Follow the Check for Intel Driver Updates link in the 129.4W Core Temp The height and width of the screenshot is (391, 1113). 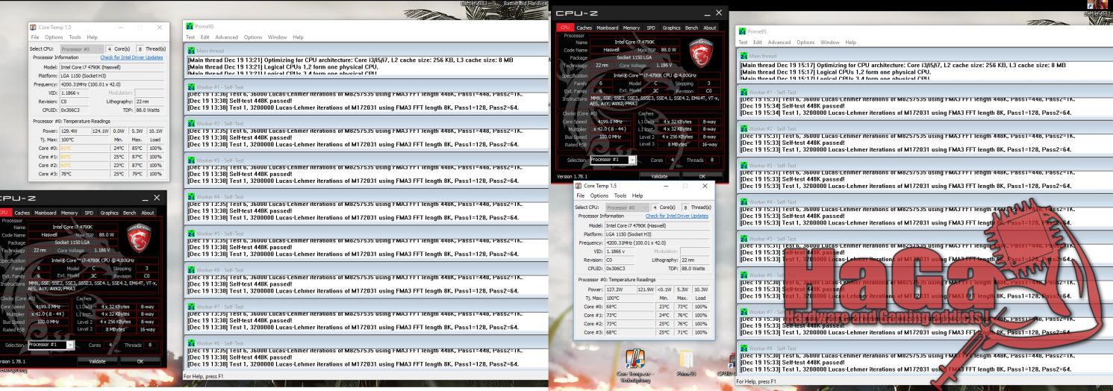(x=131, y=57)
